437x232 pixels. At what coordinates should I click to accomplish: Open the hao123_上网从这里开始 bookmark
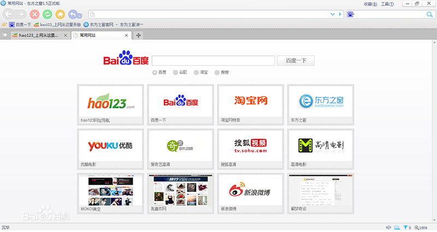(57, 25)
